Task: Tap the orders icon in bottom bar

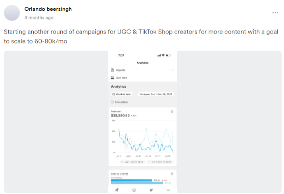Action: [x=134, y=190]
